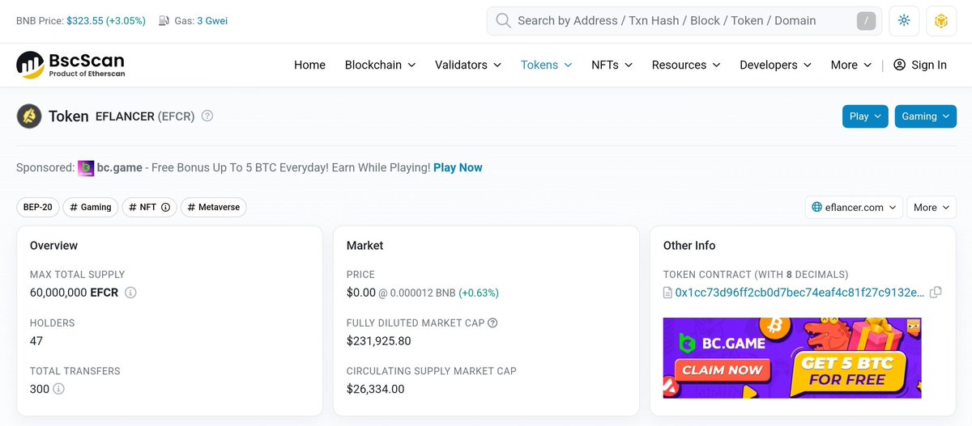Select the # Metaverse tag
The image size is (972, 426).
pyautogui.click(x=213, y=207)
